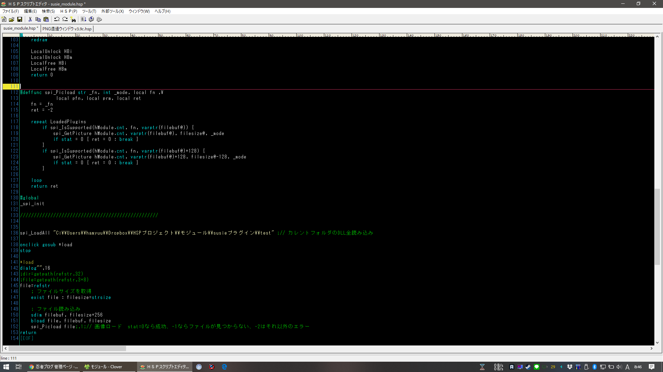Click the horizontal scrollbar right arrow
Viewport: 663px width, 372px height.
tap(651, 348)
